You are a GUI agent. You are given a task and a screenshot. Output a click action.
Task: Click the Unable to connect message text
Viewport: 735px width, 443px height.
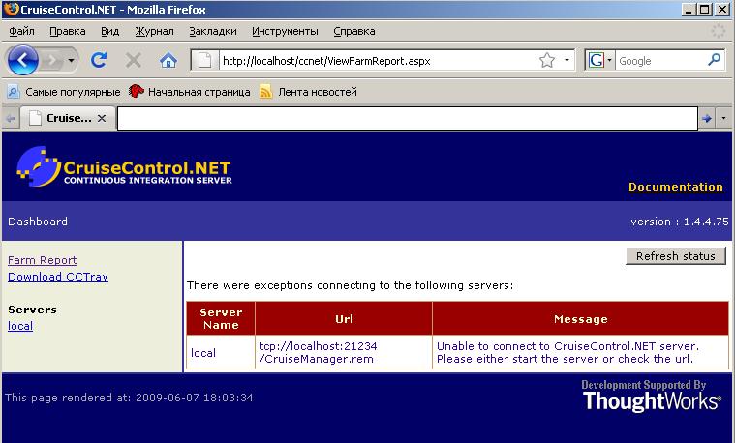pyautogui.click(x=567, y=353)
